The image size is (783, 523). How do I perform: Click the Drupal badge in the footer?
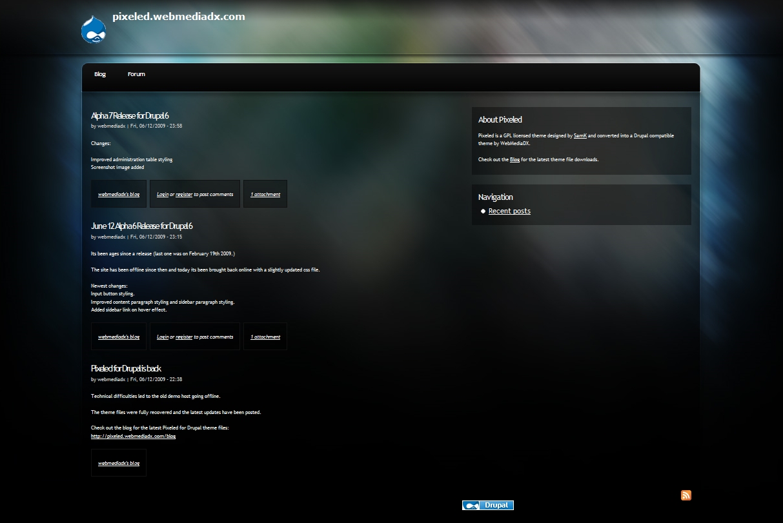[488, 506]
